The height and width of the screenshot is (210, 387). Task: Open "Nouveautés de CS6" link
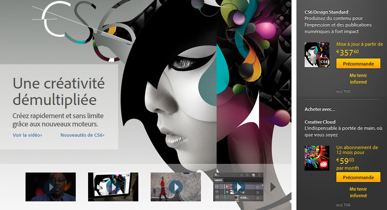(82, 135)
